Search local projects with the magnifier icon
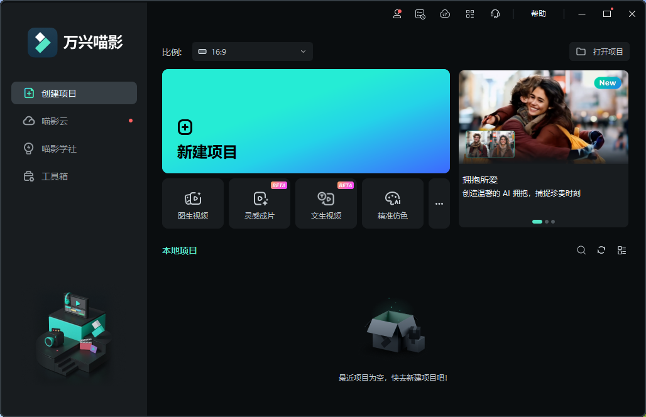 (581, 250)
